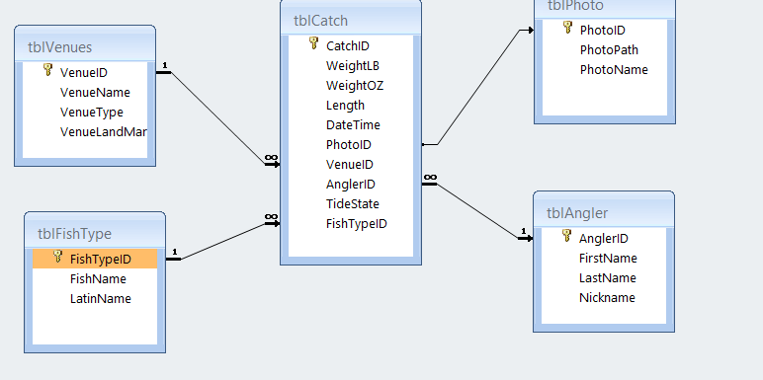
Task: Click the key icon beside FishTypeID
Action: pos(58,257)
